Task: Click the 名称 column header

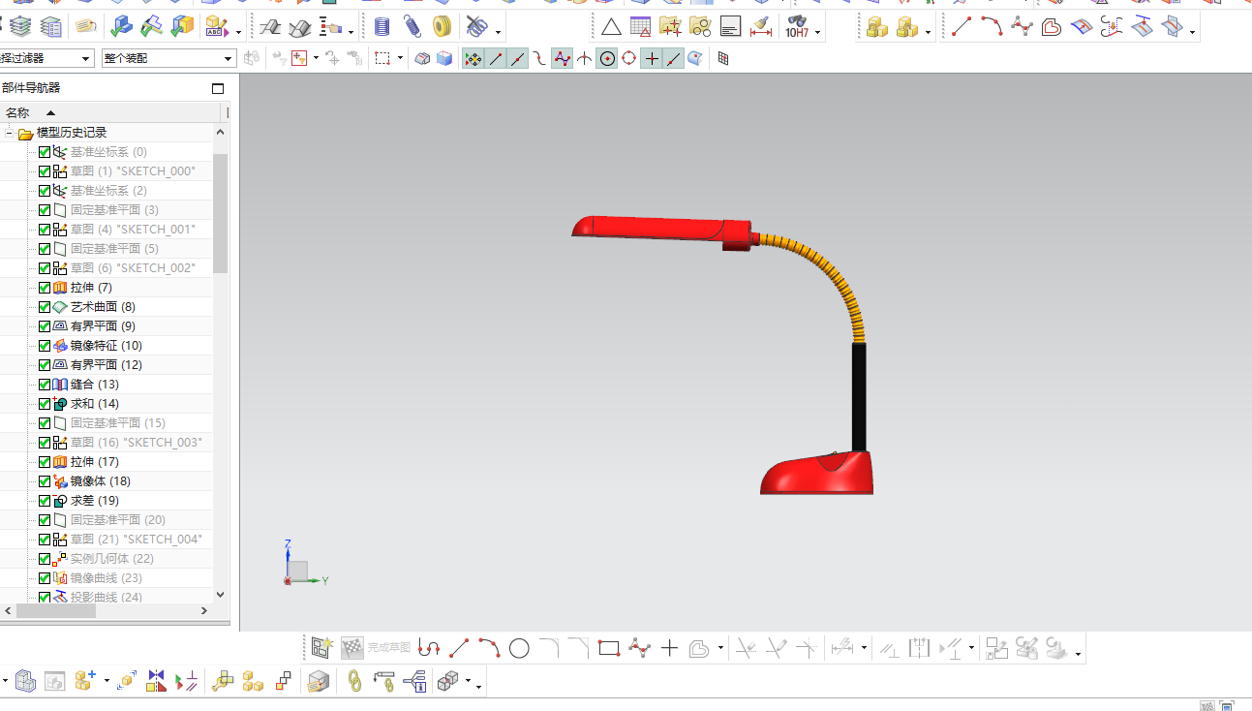Action: coord(17,112)
